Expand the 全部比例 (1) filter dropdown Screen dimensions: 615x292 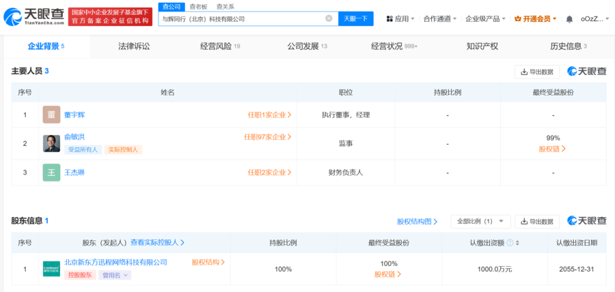pos(480,222)
